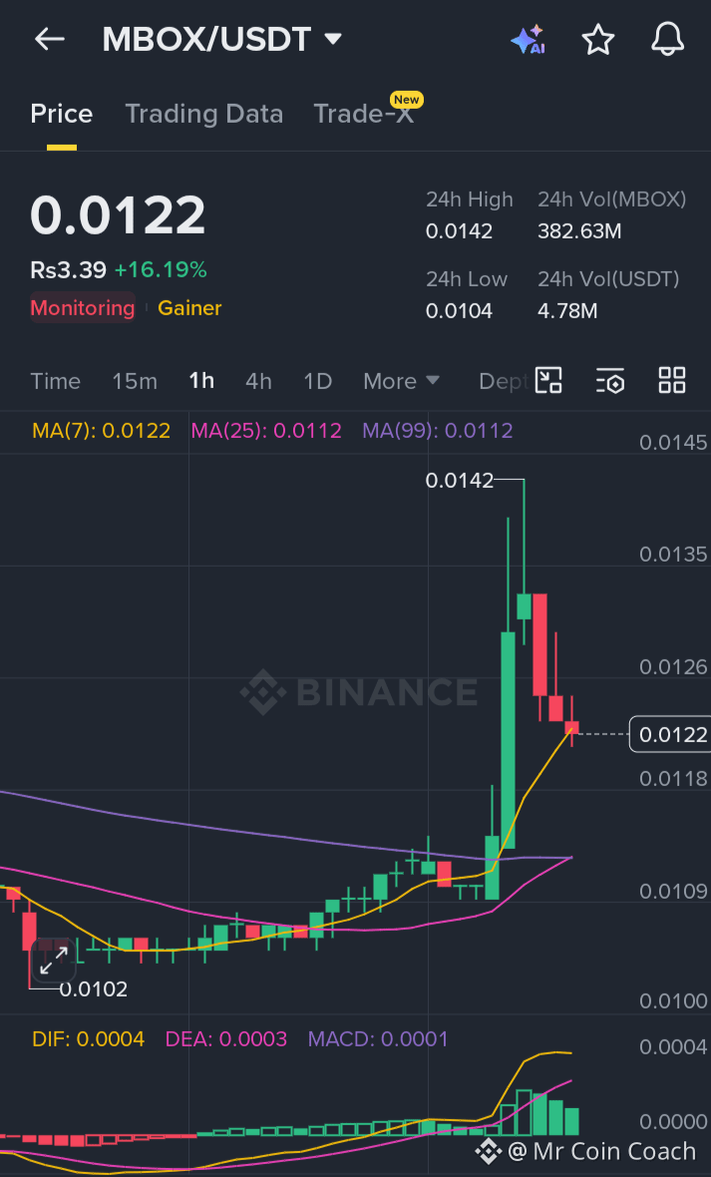Tap the current price 0.0122 axis tag

pos(671,734)
